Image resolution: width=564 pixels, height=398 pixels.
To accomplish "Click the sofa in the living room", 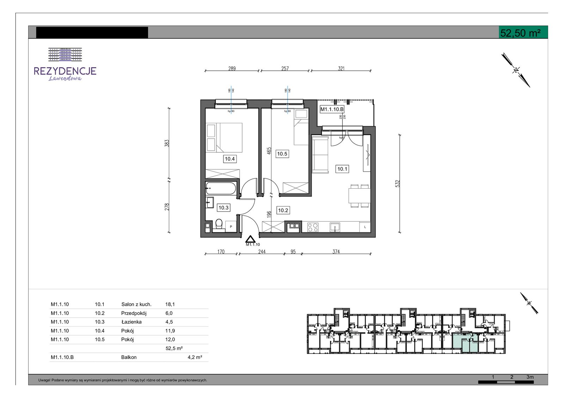I will [320, 155].
